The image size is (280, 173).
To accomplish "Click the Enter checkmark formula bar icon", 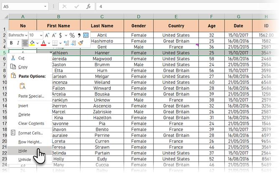I will click(77, 7).
